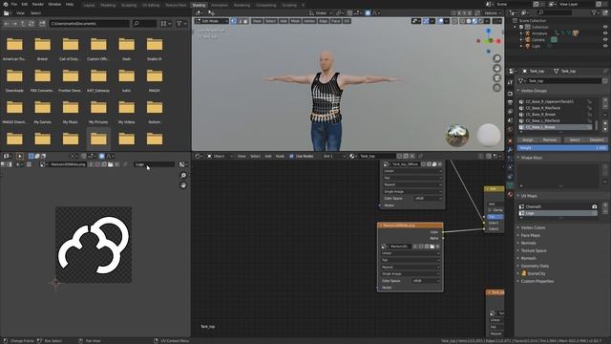Click the zoom magnifier in UV editor
Viewport: 611px width, 344px height.
183,176
